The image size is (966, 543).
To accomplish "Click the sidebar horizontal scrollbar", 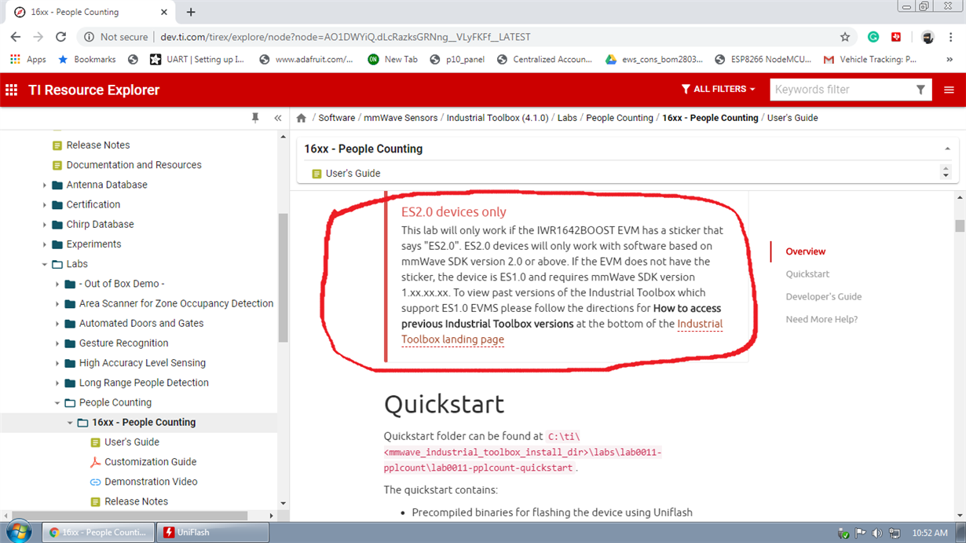I will click(130, 515).
